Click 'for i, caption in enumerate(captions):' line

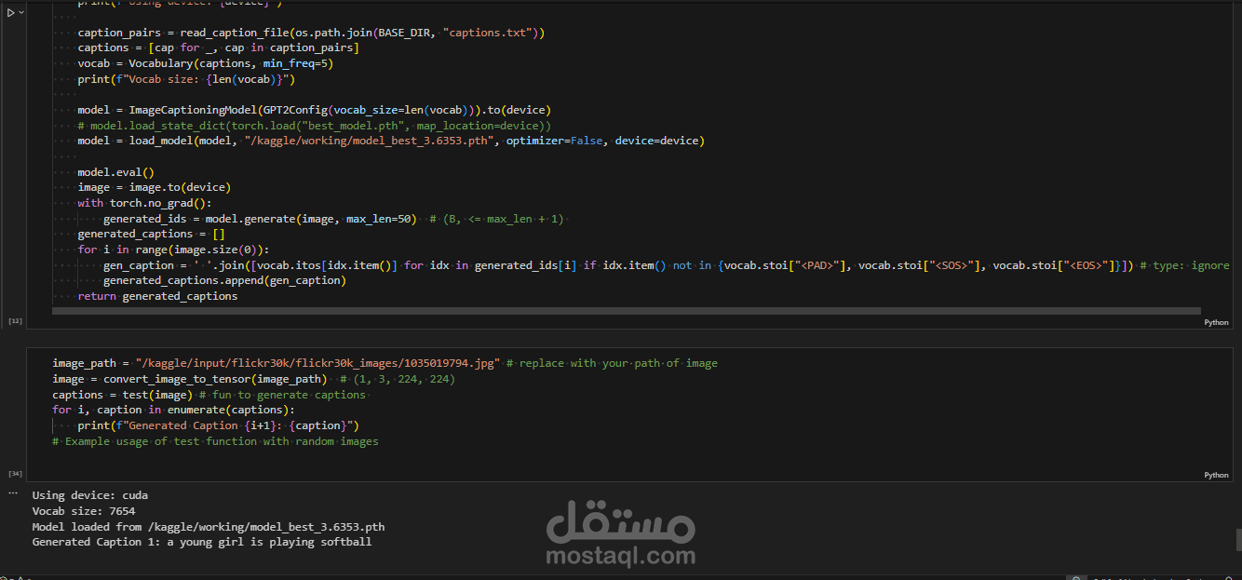pos(173,410)
